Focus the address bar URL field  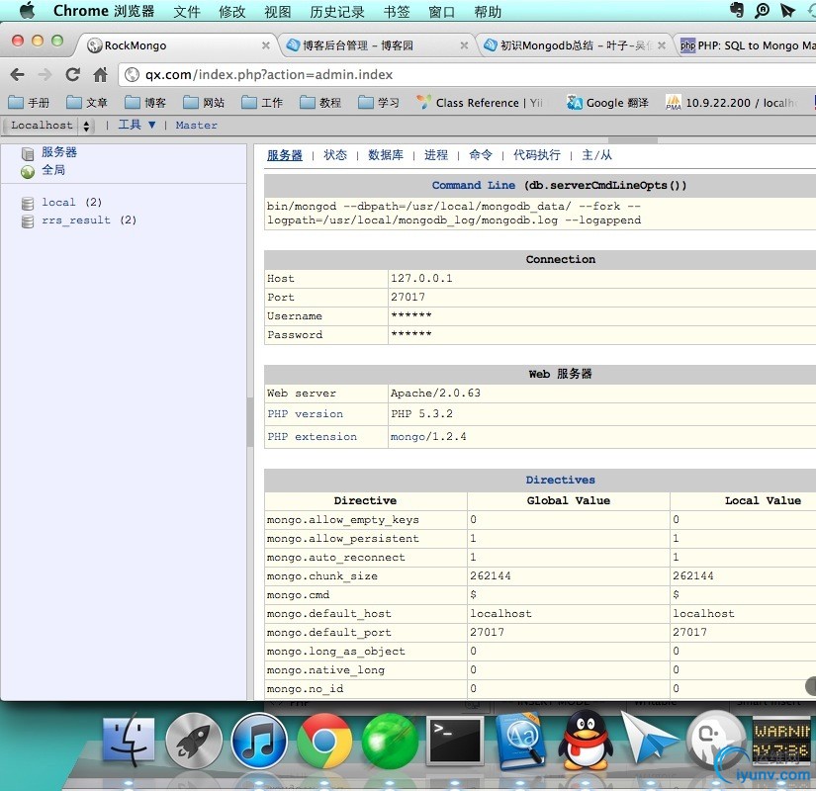click(x=469, y=75)
